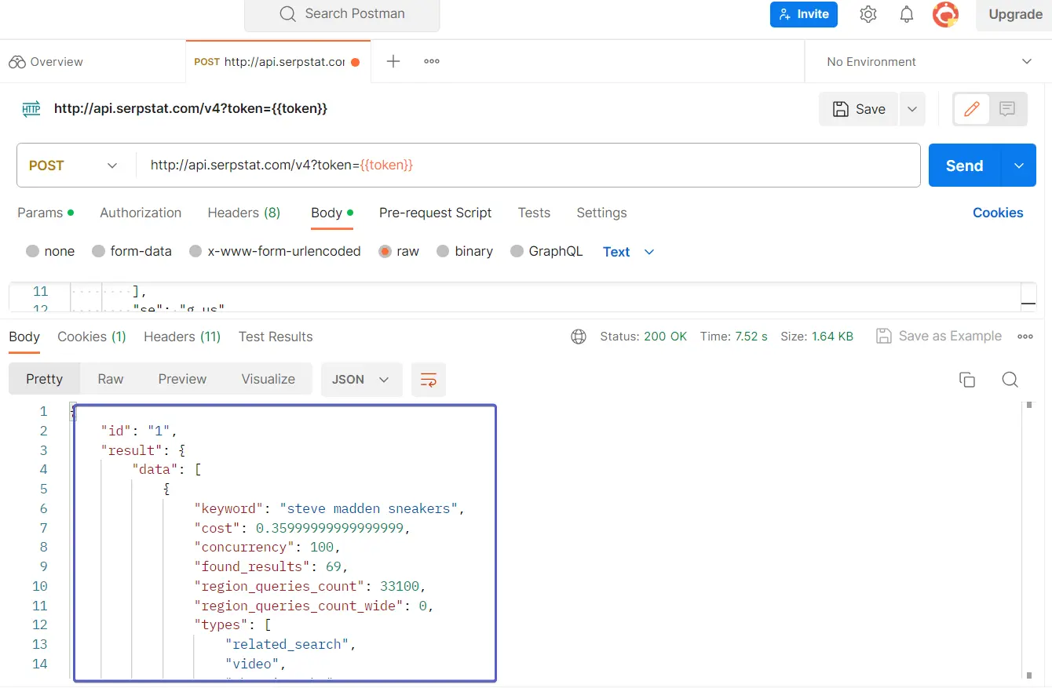Open the Test Results tab
The width and height of the screenshot is (1052, 688).
pyautogui.click(x=276, y=337)
